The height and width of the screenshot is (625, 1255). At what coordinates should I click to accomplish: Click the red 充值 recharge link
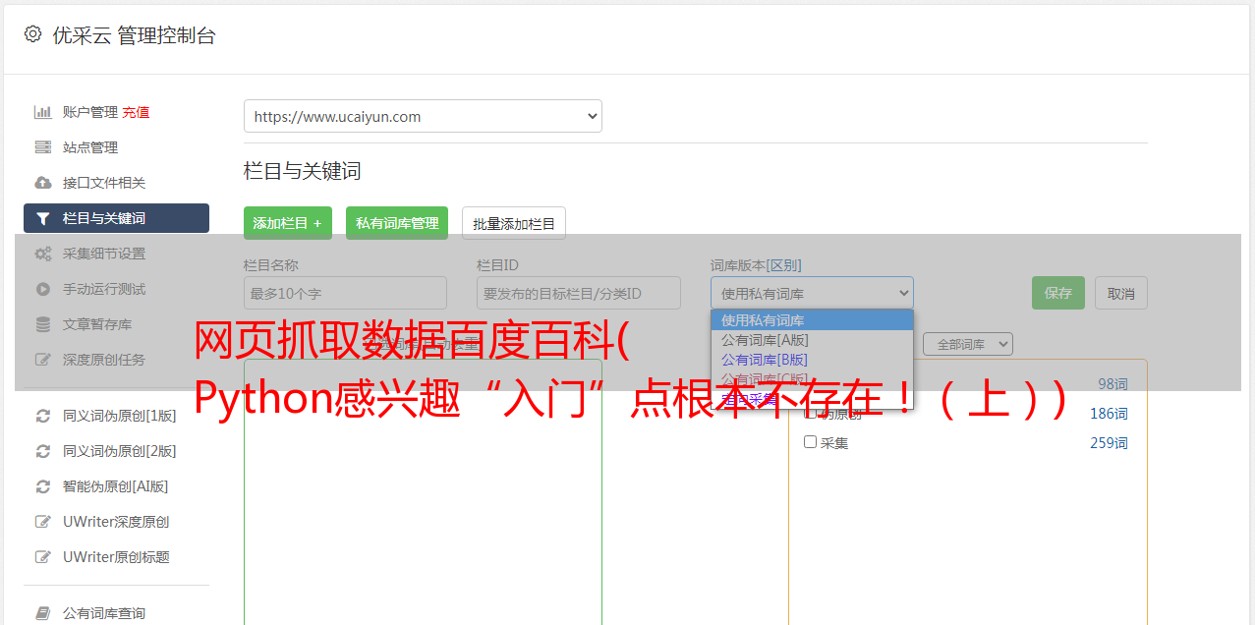point(136,112)
